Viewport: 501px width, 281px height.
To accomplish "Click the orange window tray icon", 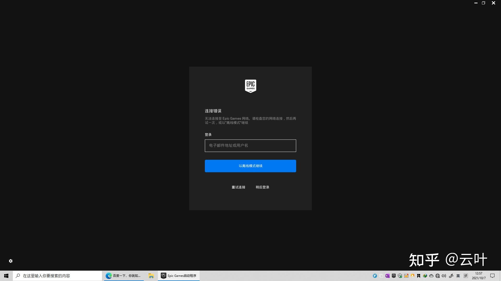I will 406,276.
